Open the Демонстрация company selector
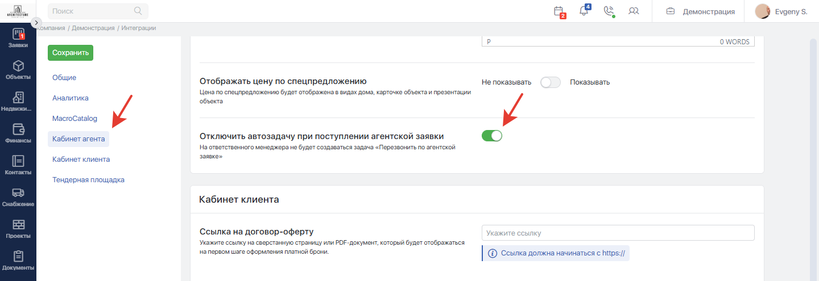This screenshot has width=819, height=281. pyautogui.click(x=701, y=11)
